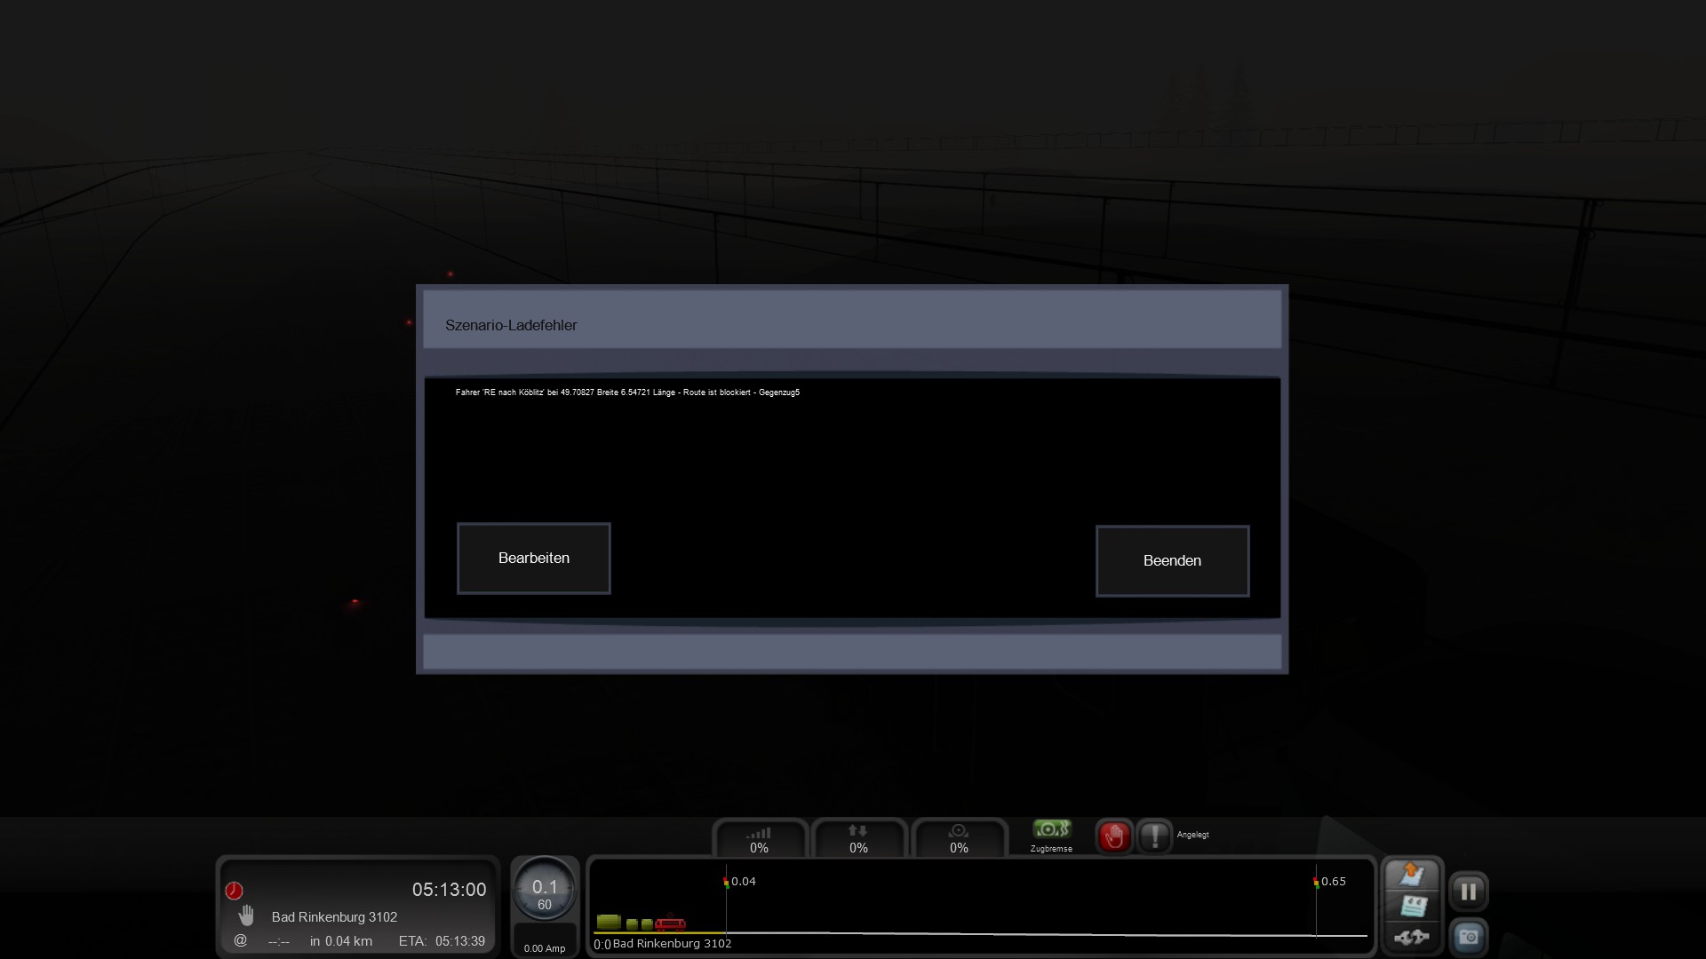Toggle the green Zugbremse brake icon

(1051, 830)
